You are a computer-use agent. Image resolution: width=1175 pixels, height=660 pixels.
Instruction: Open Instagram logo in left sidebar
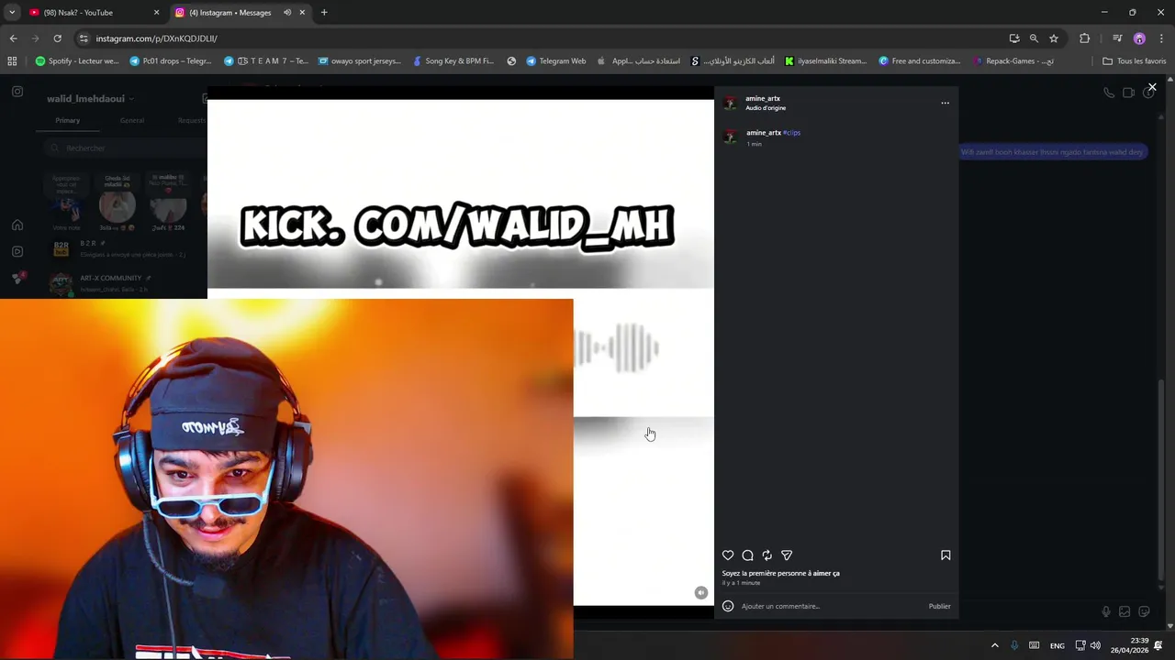17,92
